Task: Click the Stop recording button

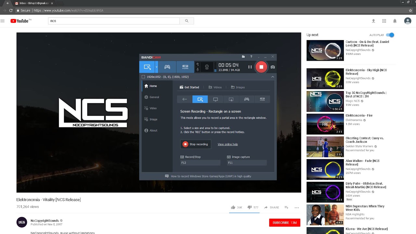Action: point(196,144)
